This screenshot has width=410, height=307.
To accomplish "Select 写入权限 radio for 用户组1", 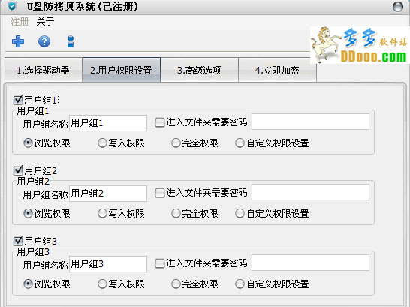I will click(102, 143).
